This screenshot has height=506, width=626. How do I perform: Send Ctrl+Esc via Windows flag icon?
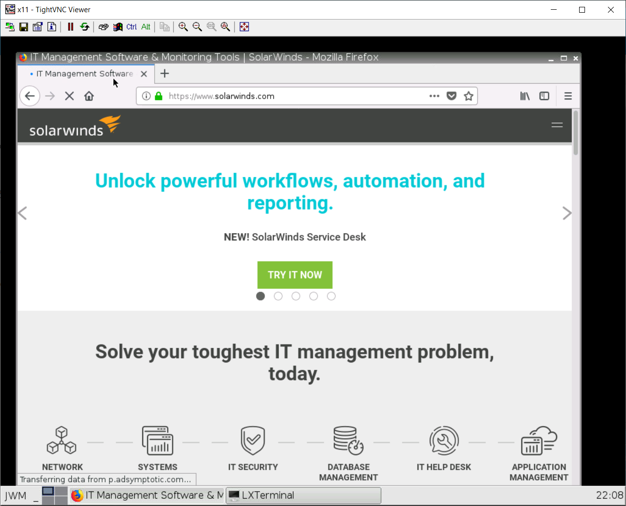[x=118, y=27]
